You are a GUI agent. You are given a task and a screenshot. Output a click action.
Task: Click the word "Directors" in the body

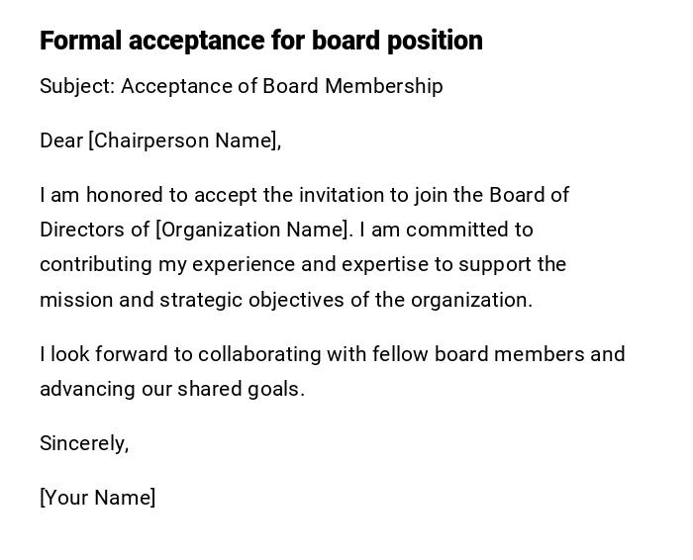click(81, 230)
